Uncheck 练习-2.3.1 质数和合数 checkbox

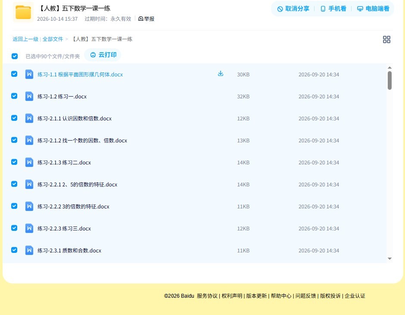tap(14, 250)
